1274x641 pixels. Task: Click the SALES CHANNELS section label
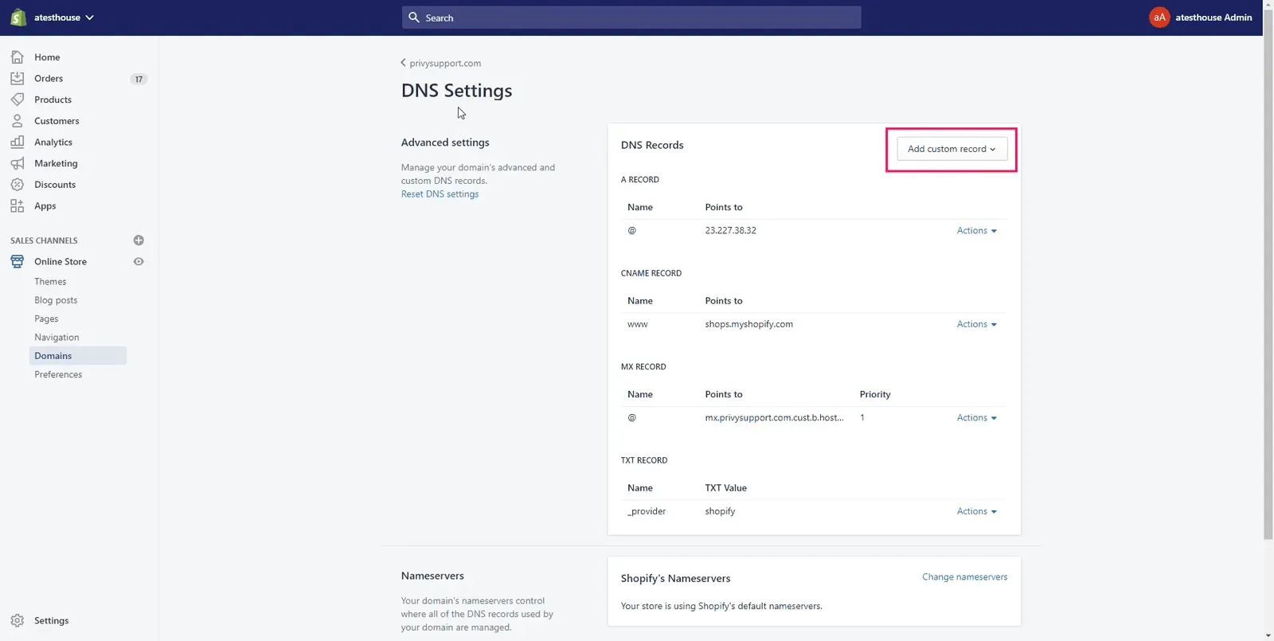(44, 240)
